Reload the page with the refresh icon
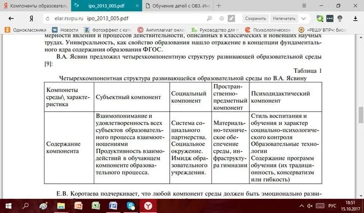This screenshot has height=213, width=364. [48, 19]
